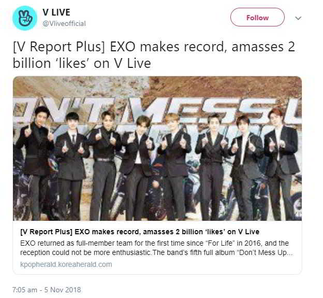The height and width of the screenshot is (298, 323).
Task: Open the 7:05 am - 5 Nov 2018 timestamp
Action: click(x=47, y=290)
